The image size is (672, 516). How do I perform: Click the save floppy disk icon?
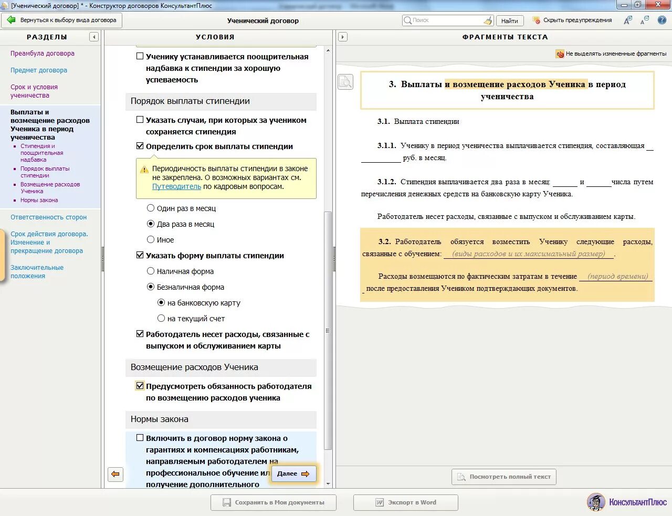(x=227, y=502)
